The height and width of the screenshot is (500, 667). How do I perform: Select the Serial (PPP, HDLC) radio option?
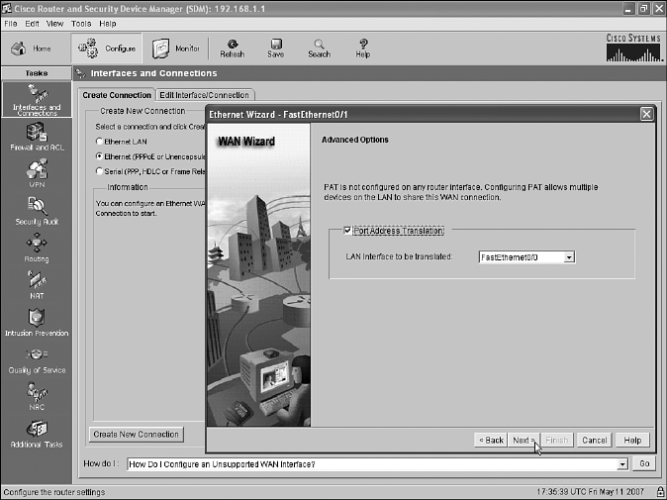[x=99, y=171]
